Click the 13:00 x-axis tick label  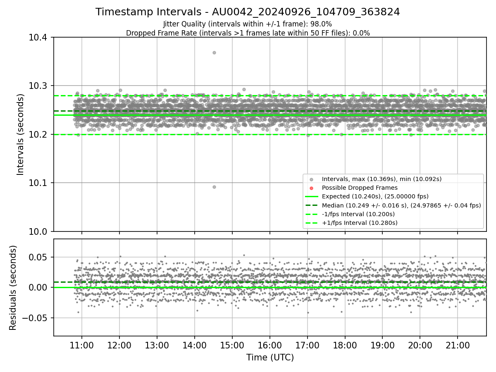point(157,345)
